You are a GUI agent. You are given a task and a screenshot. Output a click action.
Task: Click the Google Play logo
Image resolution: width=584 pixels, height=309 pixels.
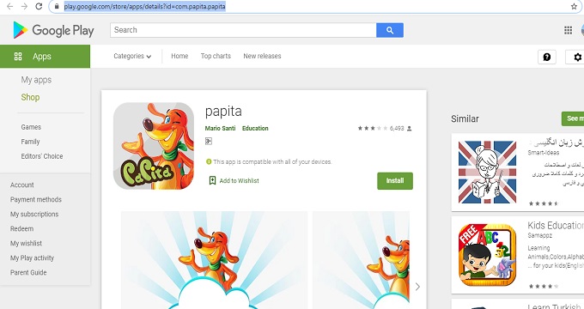click(53, 30)
